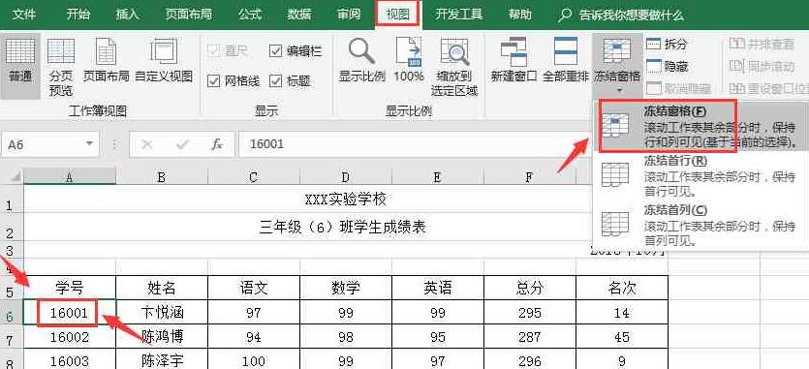Zoom to selection (缩放到选定区域)
This screenshot has width=809, height=369.
point(454,67)
